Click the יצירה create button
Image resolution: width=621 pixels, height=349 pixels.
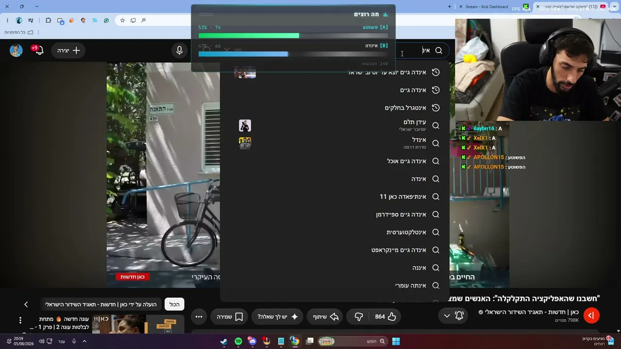[69, 50]
